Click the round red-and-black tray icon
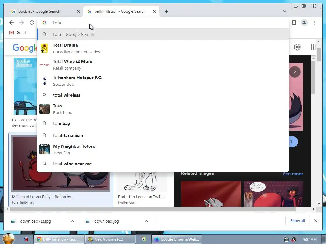This screenshot has height=244, width=326. 294,240
